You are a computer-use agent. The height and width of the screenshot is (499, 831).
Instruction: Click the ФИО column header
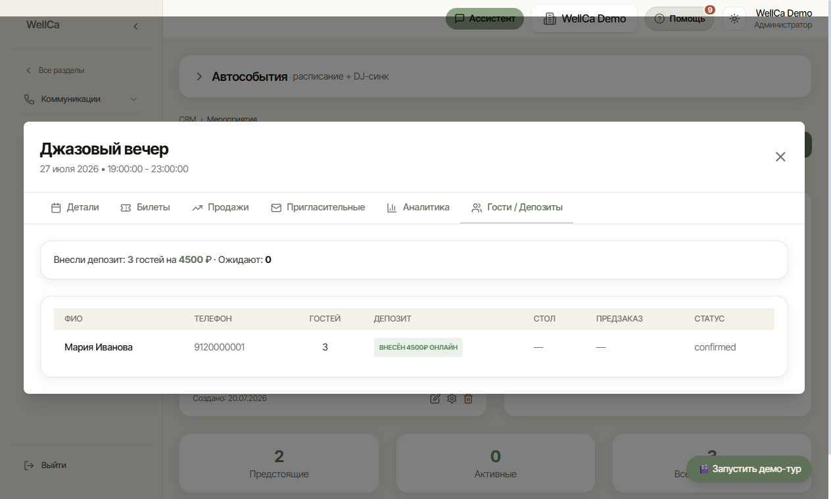tap(74, 319)
